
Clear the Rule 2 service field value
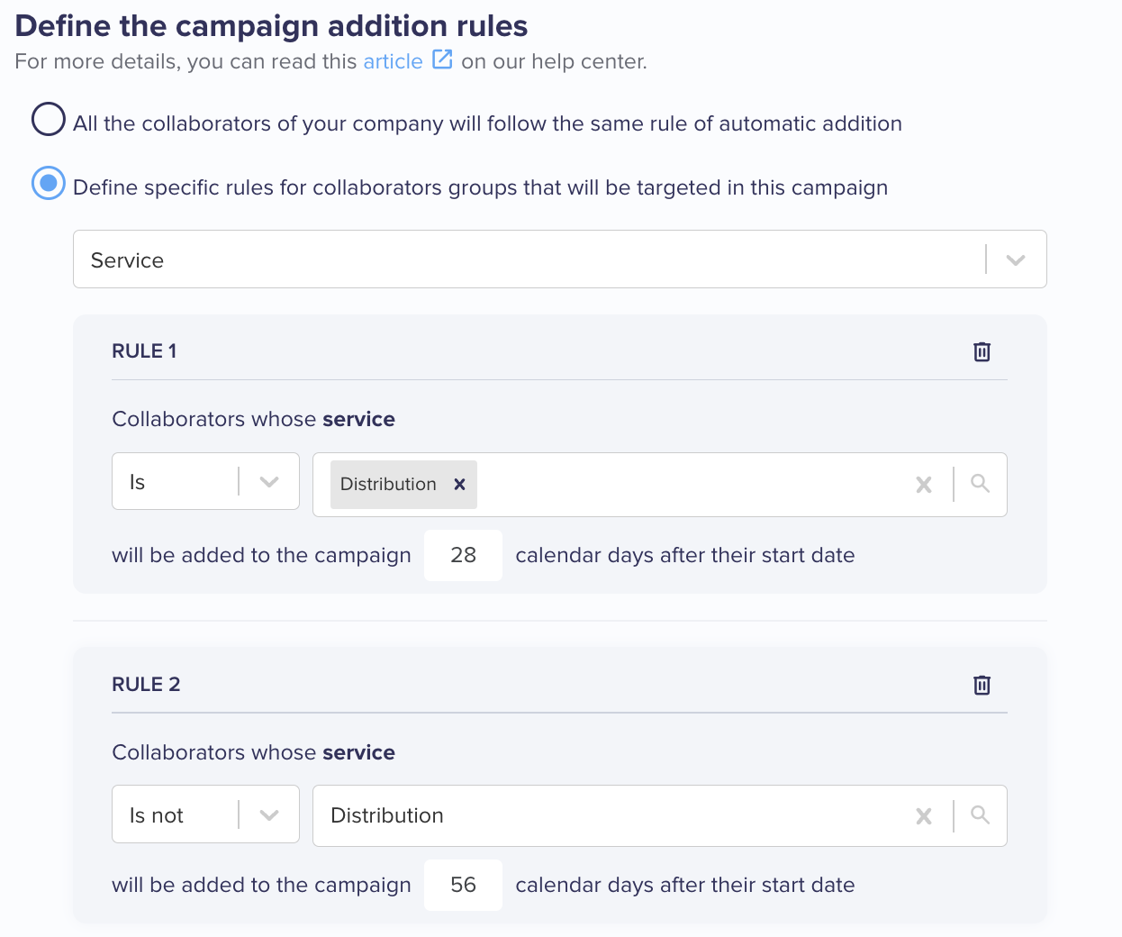[923, 816]
